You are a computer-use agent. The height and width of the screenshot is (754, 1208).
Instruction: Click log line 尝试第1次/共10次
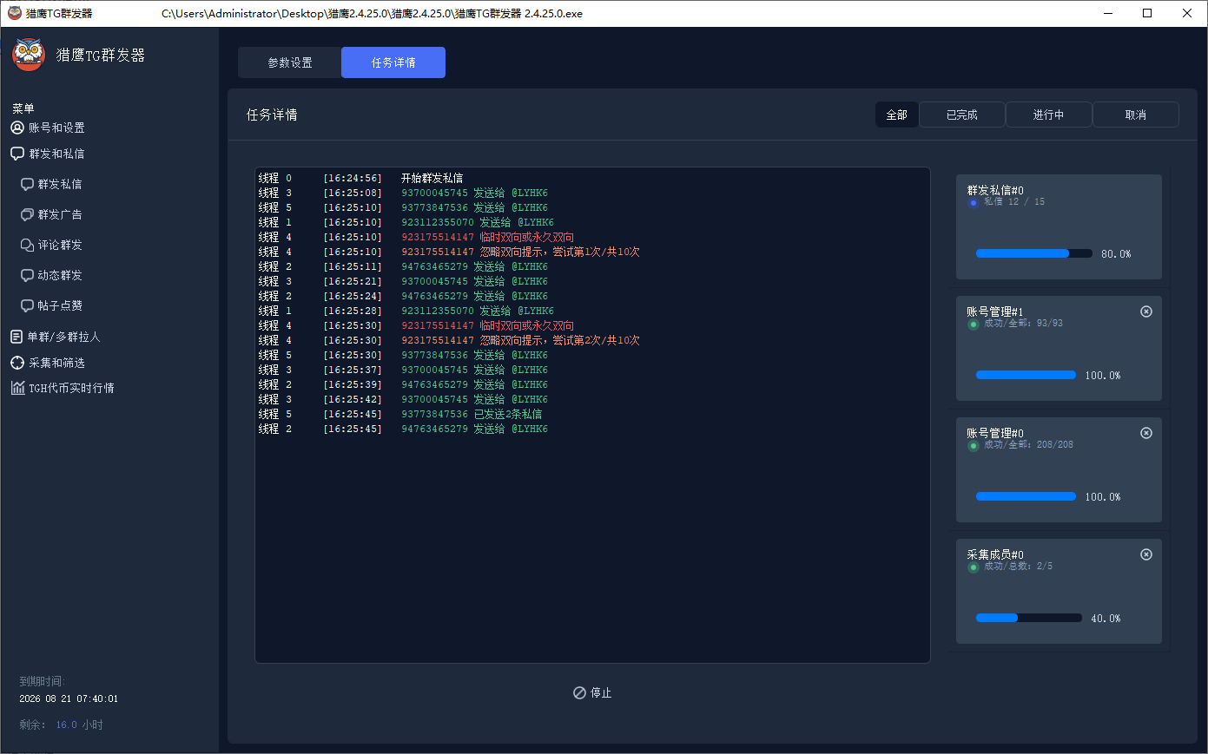(x=596, y=252)
